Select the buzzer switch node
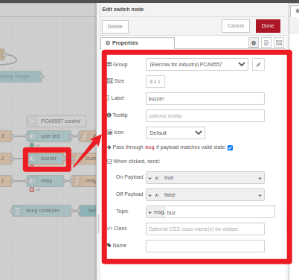 click(47, 159)
